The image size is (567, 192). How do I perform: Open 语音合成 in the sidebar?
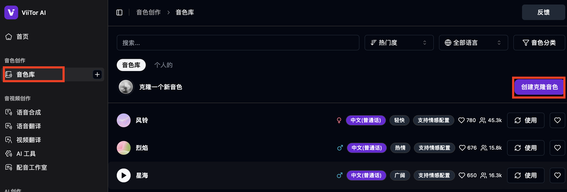[28, 112]
